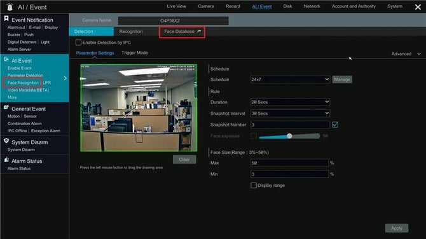Click the Max face size field
426x239 pixels.
[289, 163]
